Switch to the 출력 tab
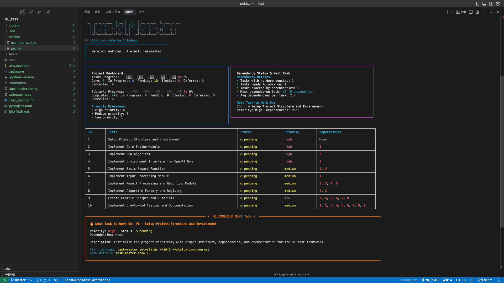 click(x=98, y=12)
